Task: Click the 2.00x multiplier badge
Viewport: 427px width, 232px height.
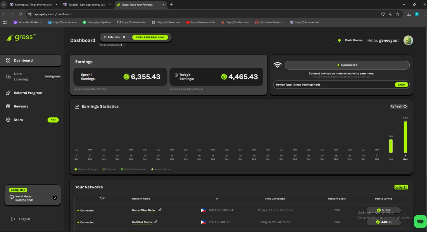Action: click(x=401, y=85)
